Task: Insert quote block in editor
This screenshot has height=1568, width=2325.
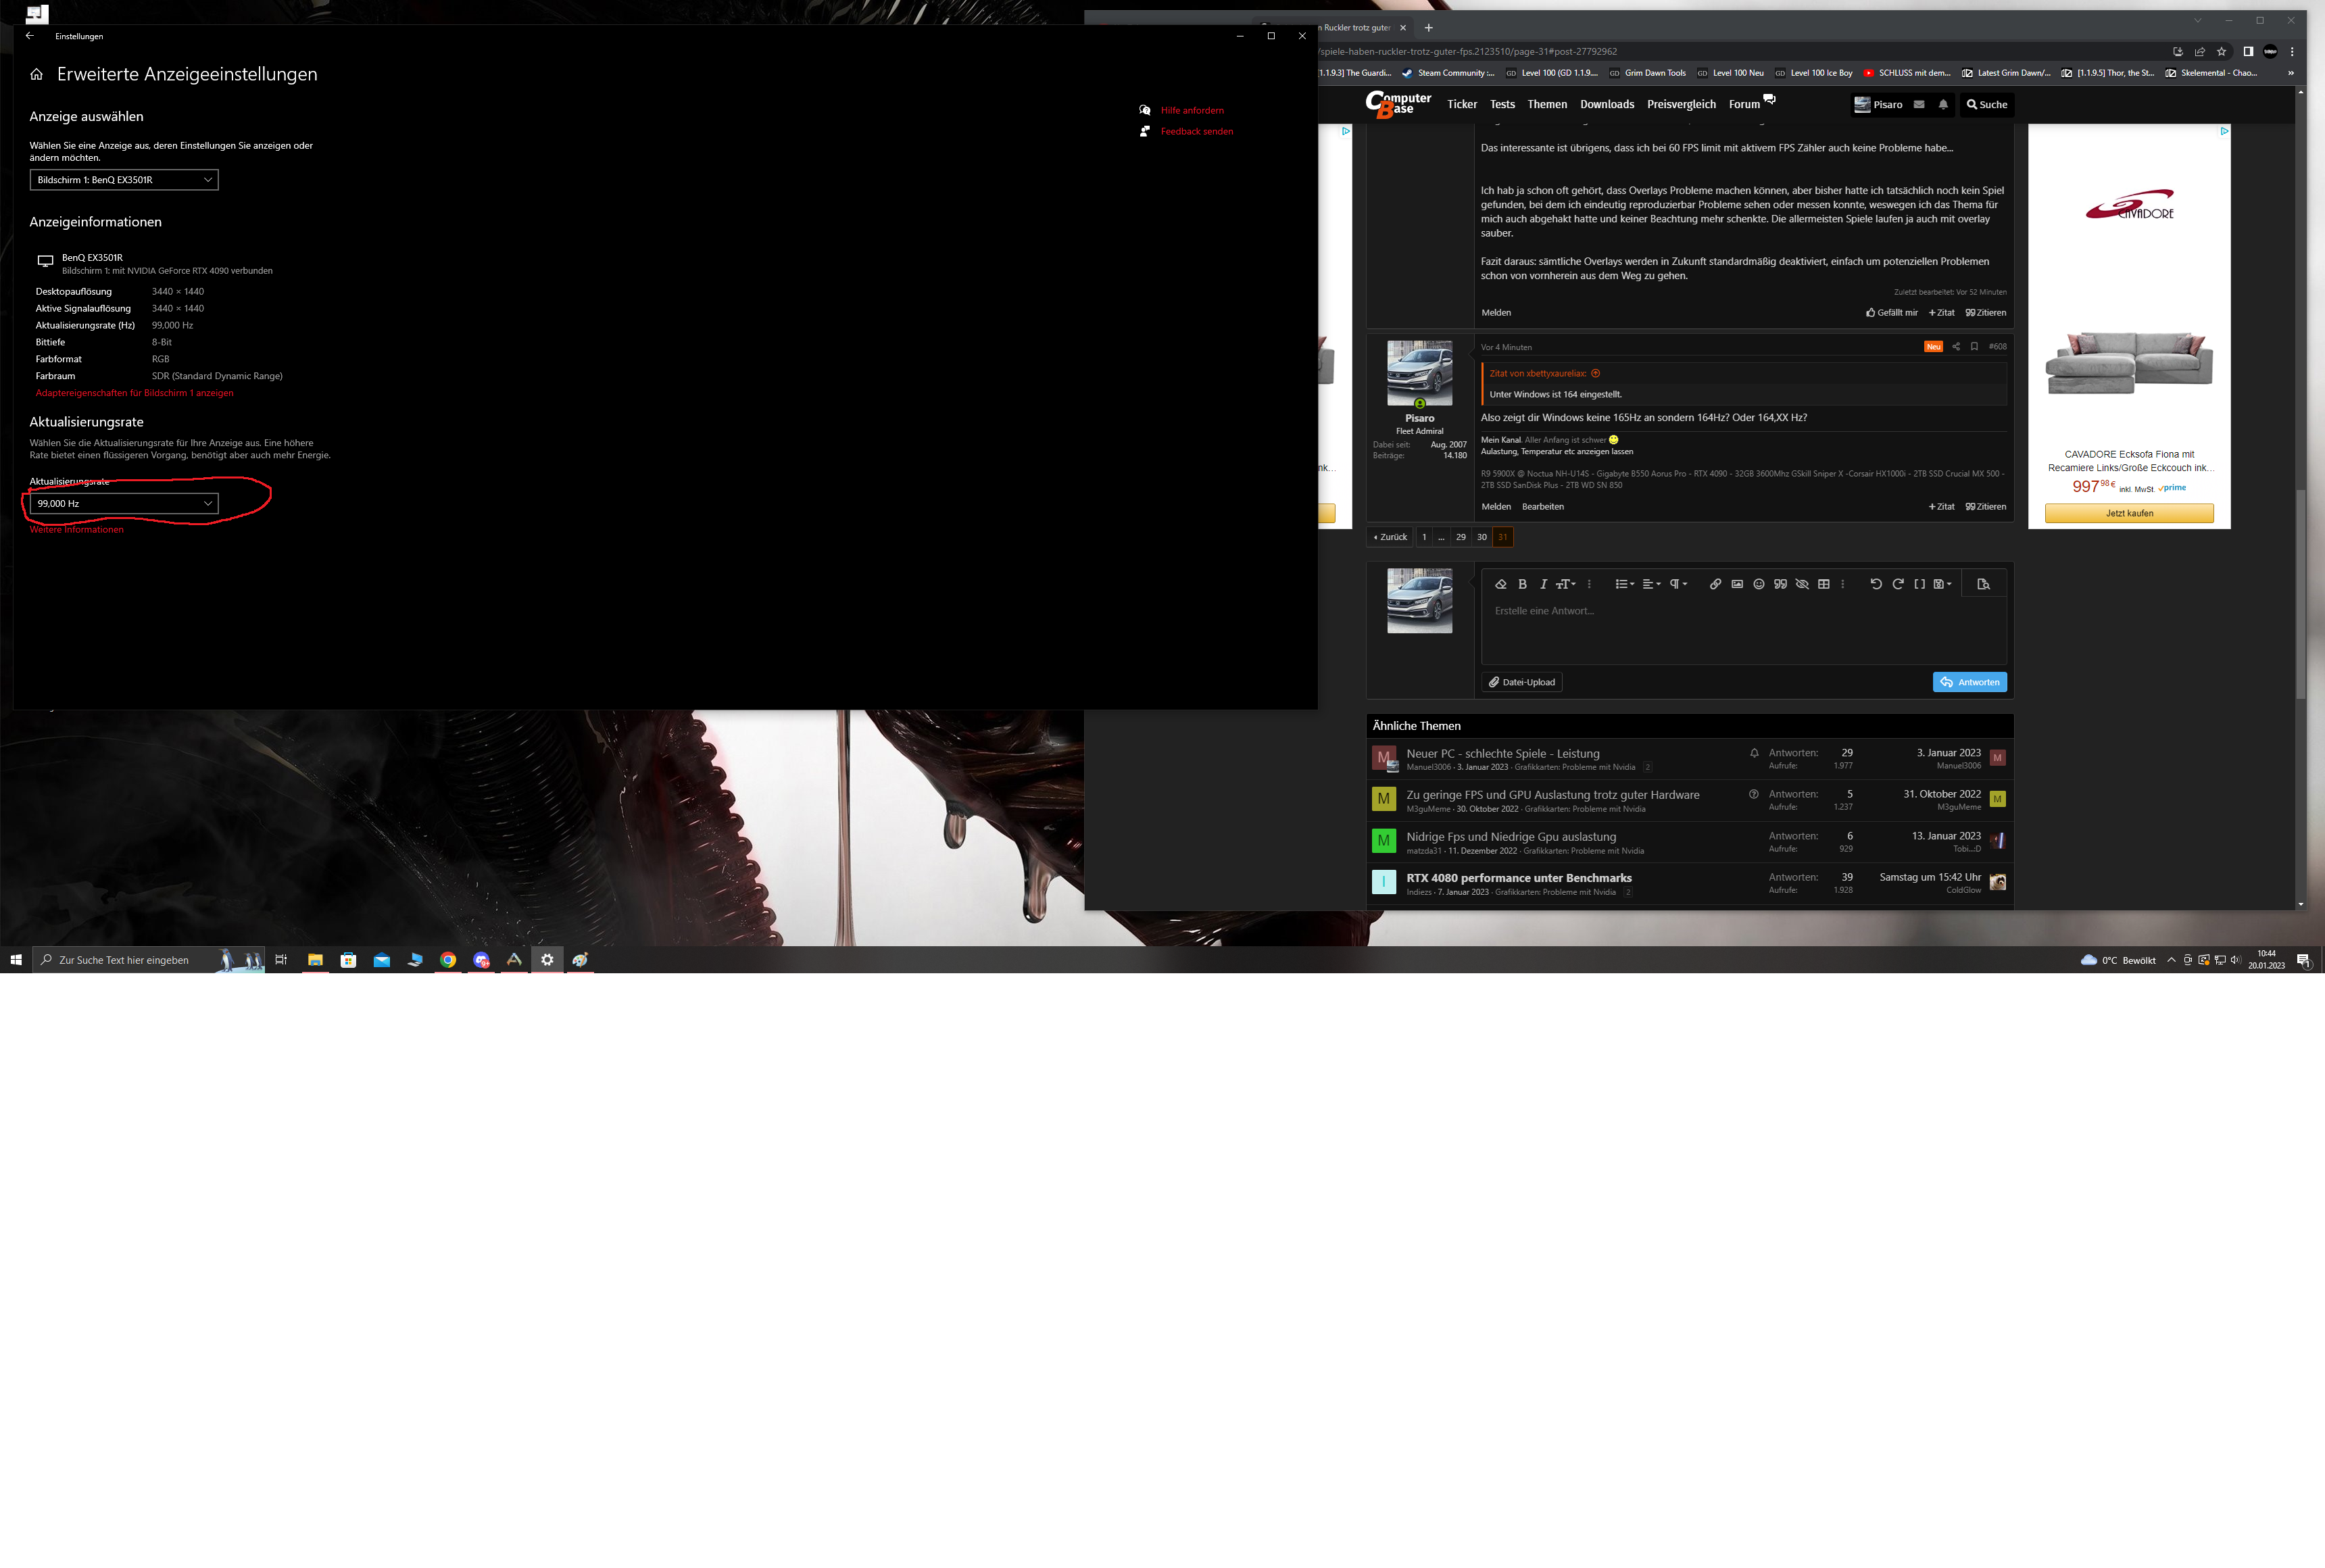Action: pos(1780,584)
